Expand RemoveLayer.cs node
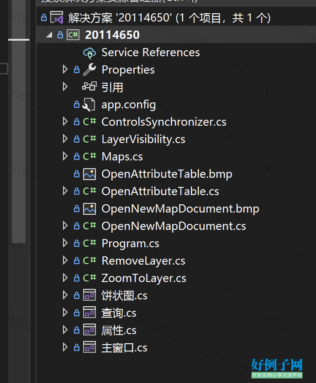This screenshot has height=383, width=316. click(x=65, y=260)
